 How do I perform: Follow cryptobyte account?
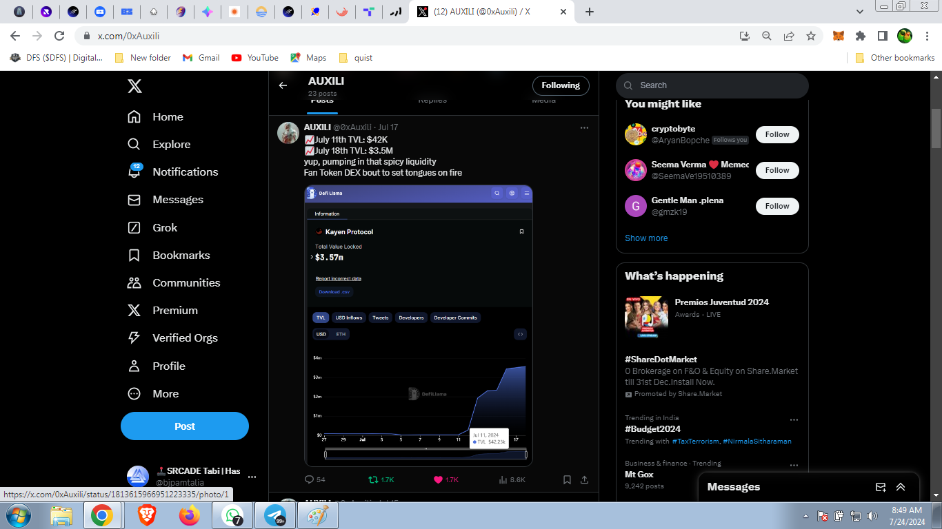pyautogui.click(x=776, y=135)
